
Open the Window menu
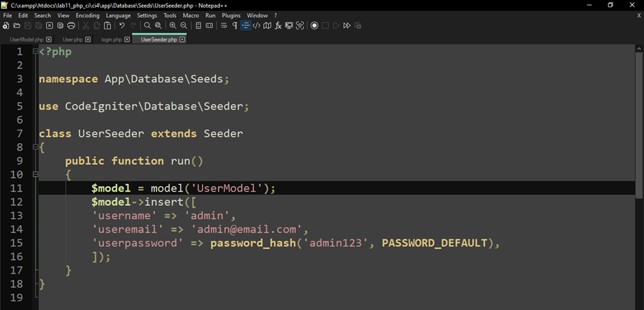[257, 16]
